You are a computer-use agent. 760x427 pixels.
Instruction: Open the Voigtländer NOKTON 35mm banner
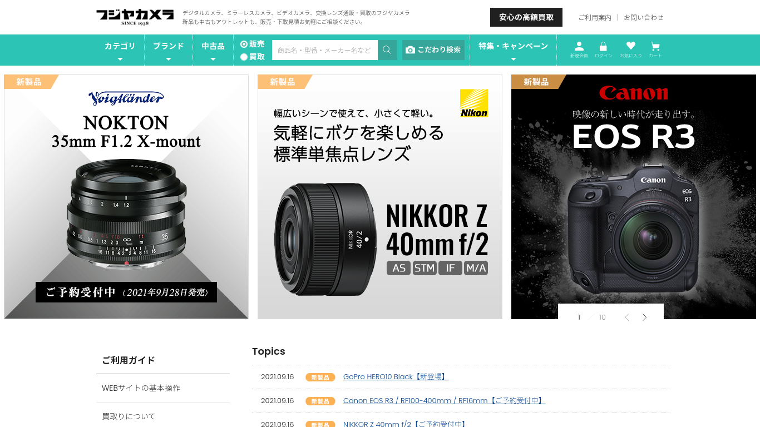126,197
